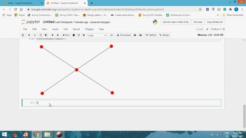
Task: Rename the notebook title Untitled
Action: pyautogui.click(x=48, y=22)
